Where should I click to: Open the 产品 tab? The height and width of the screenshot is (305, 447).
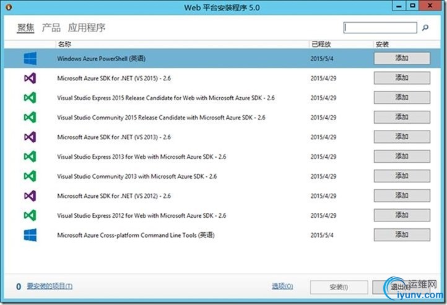point(51,28)
